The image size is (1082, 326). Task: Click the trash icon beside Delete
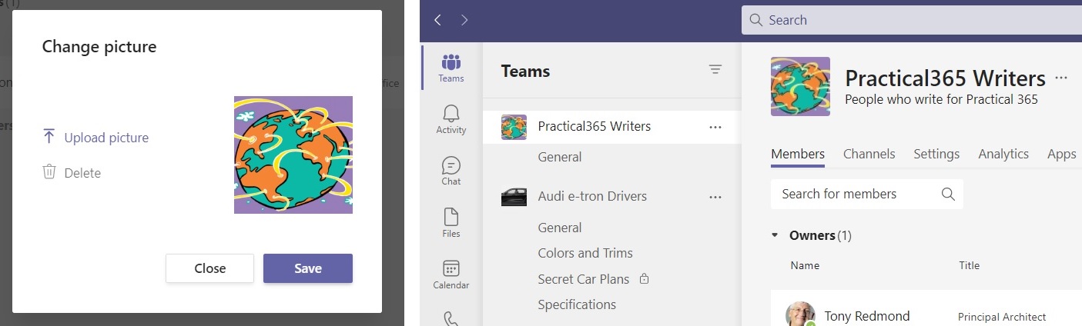[x=49, y=172]
